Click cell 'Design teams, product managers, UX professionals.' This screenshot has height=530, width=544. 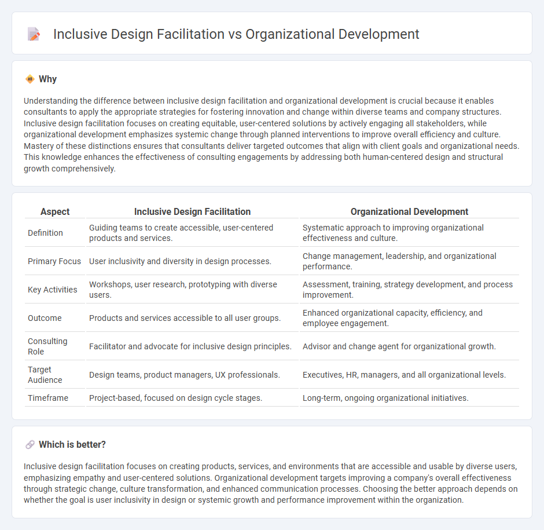click(192, 375)
